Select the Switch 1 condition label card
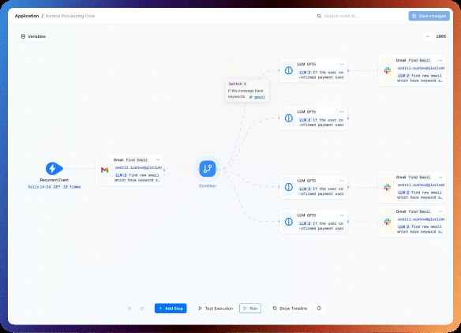 tap(247, 91)
